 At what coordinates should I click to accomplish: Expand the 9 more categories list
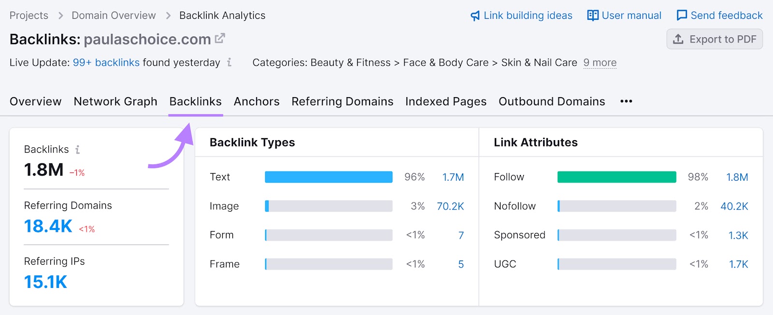(600, 63)
